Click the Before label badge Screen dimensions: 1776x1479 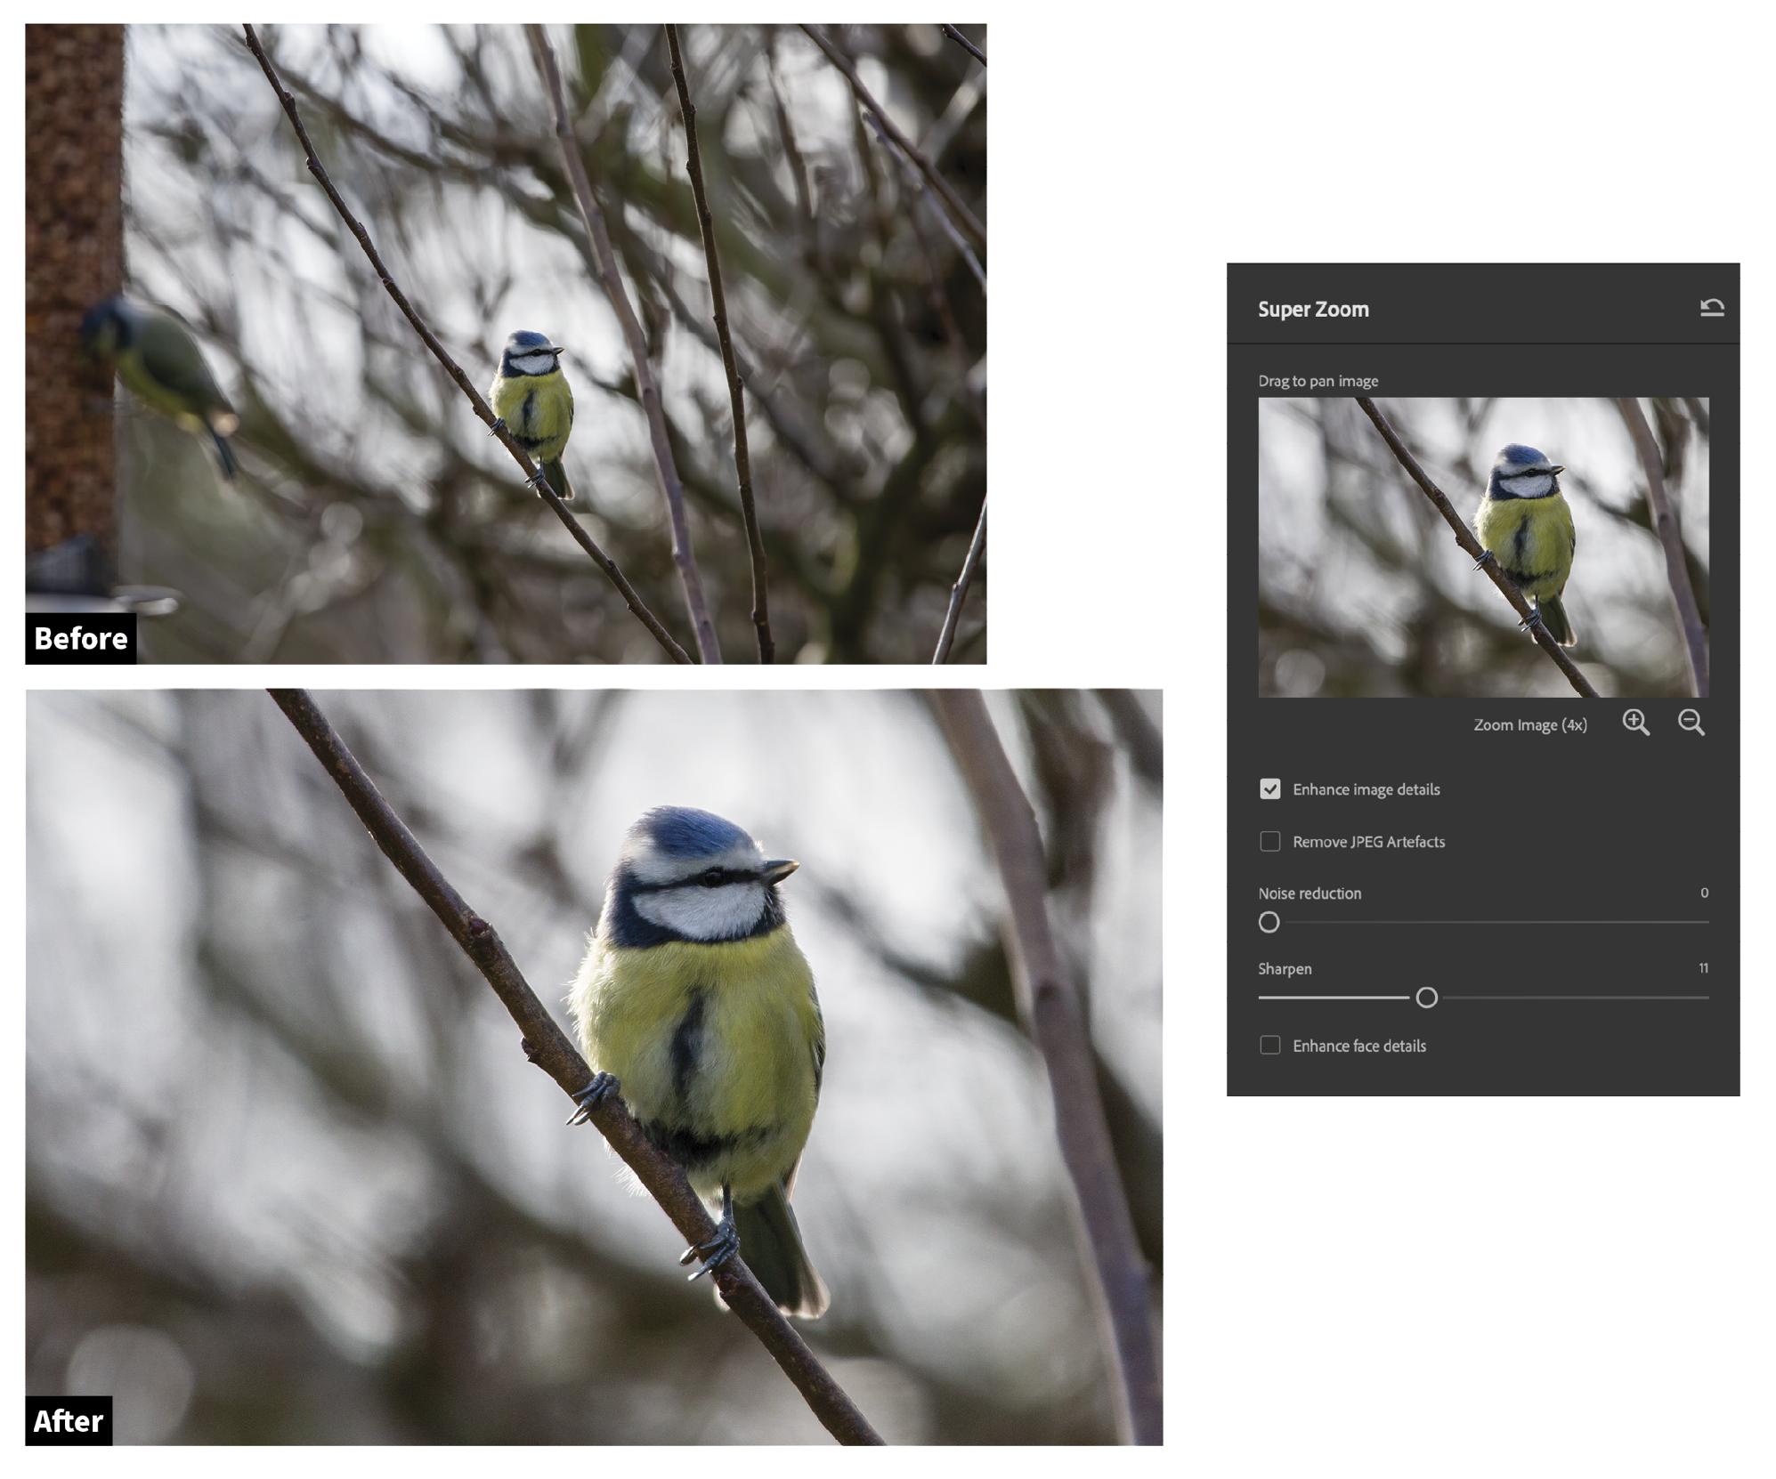(81, 638)
